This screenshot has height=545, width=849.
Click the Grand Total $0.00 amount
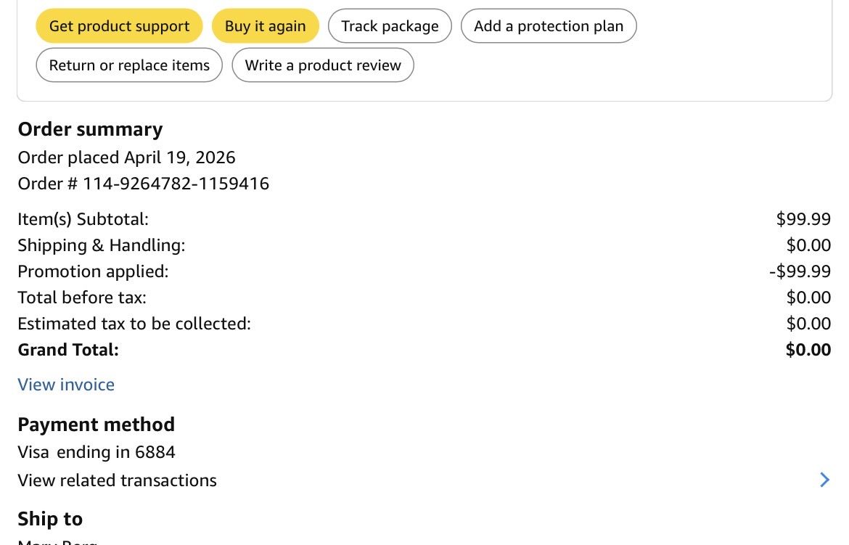click(x=808, y=350)
